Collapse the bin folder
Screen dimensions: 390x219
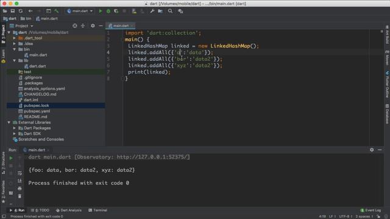point(15,49)
